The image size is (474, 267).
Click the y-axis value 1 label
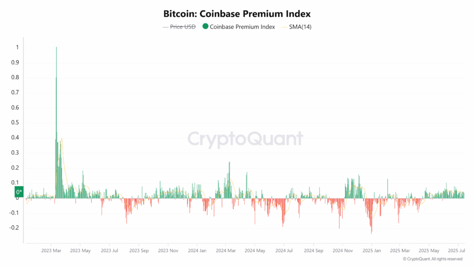17,47
